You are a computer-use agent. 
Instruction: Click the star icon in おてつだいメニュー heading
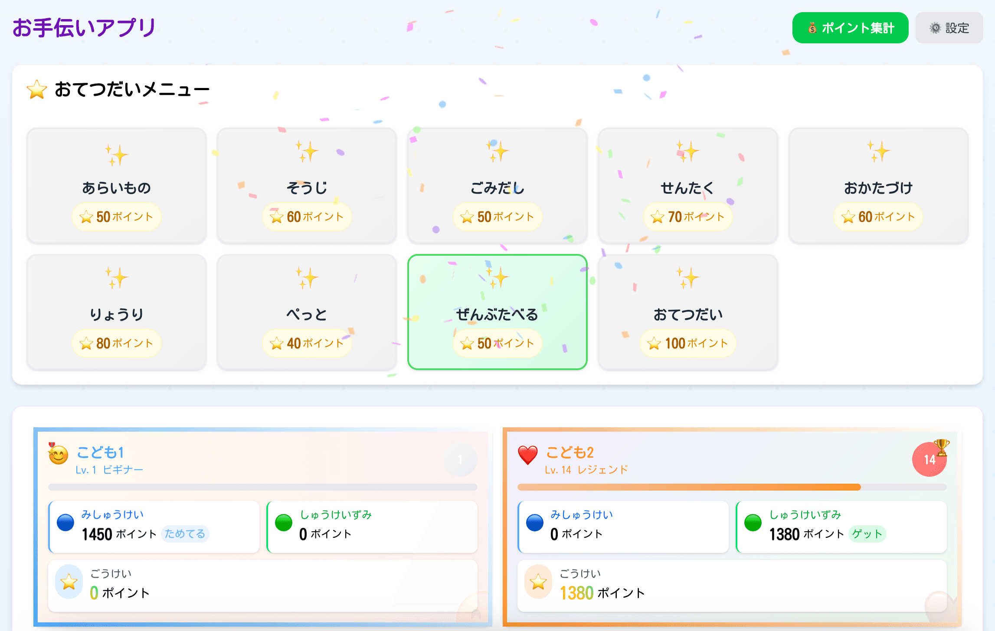(36, 89)
